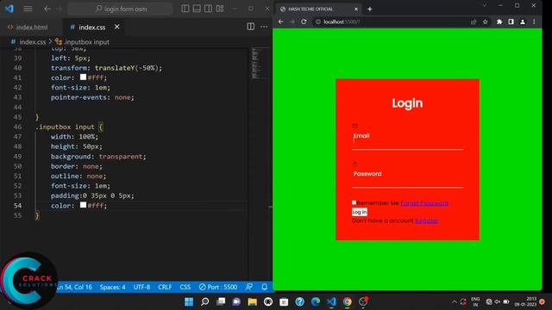This screenshot has height=310, width=552.
Task: Open the feedback icon in status bar
Action: click(249, 287)
